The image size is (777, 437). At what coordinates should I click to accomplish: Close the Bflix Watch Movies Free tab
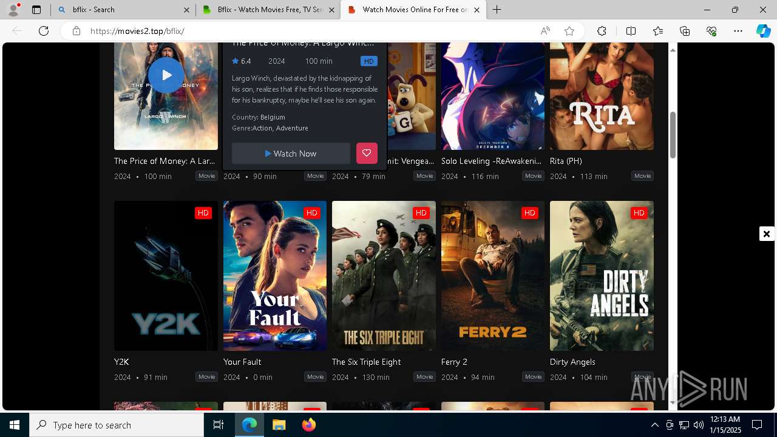331,10
